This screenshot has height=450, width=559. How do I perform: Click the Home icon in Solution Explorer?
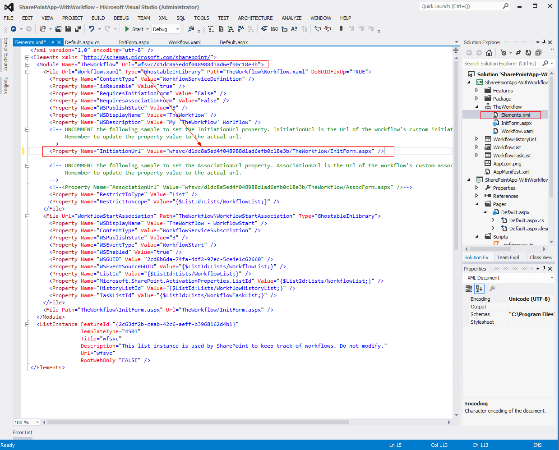489,53
